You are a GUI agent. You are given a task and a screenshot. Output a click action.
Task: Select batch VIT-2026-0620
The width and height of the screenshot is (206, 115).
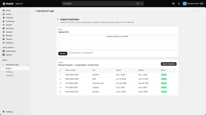pos(72,83)
